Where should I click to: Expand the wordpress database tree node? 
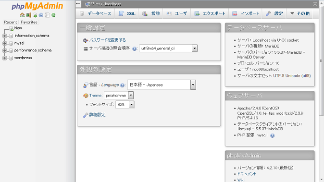click(x=4, y=58)
